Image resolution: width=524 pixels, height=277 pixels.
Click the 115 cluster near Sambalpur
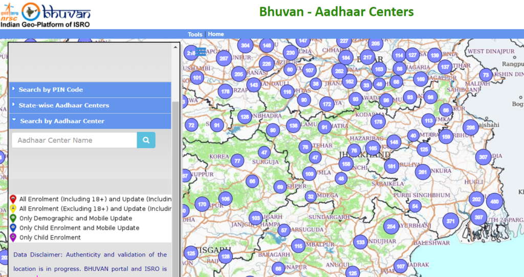pos(298,246)
